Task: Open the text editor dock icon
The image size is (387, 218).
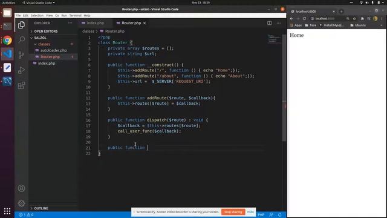Action: click(x=7, y=67)
